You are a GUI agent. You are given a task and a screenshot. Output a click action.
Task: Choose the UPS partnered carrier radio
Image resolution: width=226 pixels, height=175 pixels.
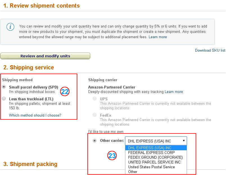pos(95,99)
